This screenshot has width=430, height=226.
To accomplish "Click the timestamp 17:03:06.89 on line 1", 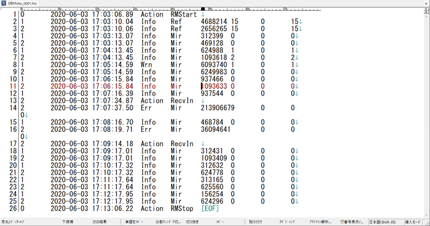I will coord(113,14).
